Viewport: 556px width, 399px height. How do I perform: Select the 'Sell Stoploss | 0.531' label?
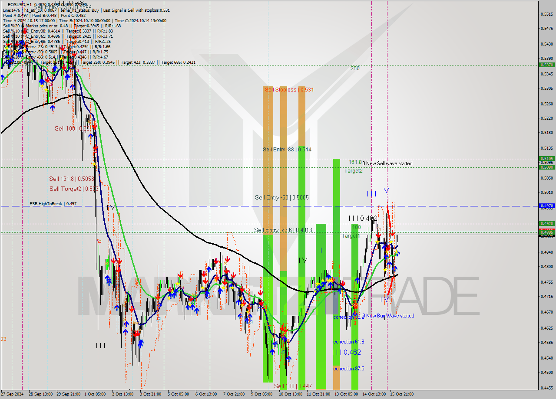[289, 89]
